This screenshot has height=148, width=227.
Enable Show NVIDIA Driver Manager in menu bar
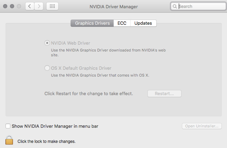[x=8, y=126]
